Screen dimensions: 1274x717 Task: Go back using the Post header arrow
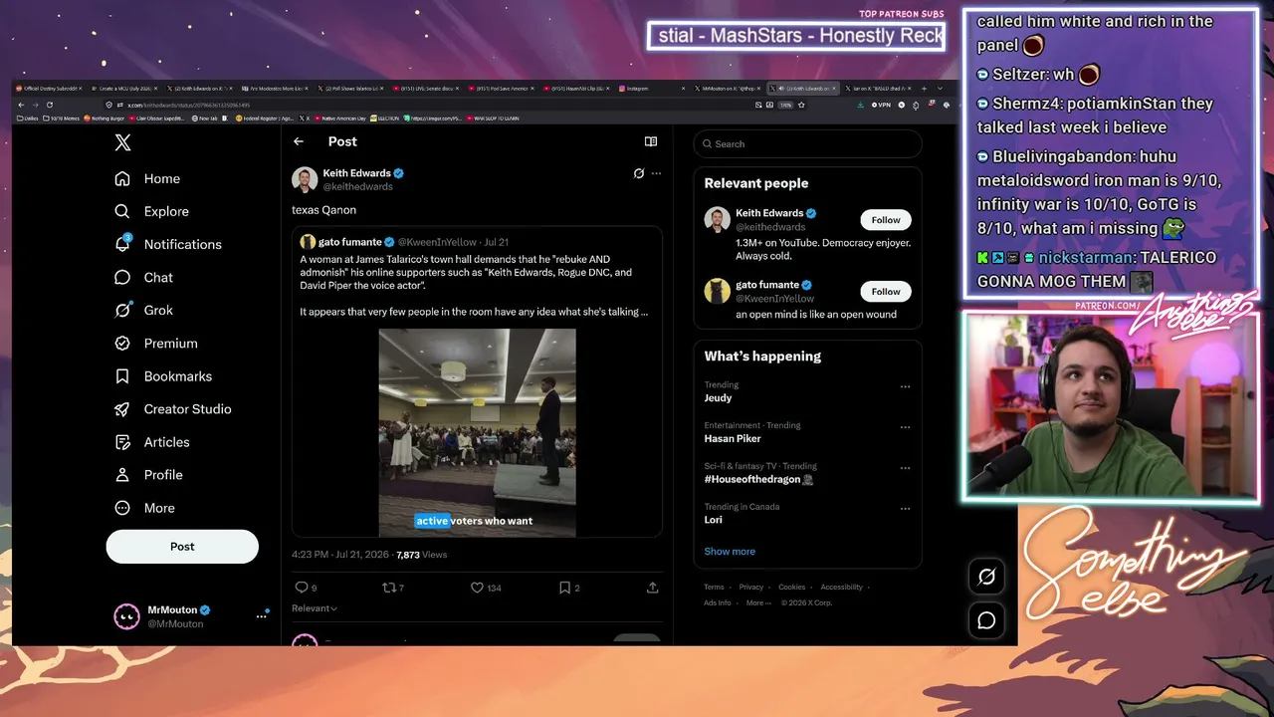click(x=299, y=141)
